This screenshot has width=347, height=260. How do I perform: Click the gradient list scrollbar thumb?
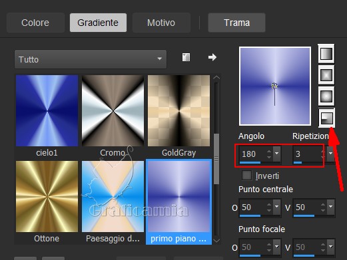(x=216, y=159)
